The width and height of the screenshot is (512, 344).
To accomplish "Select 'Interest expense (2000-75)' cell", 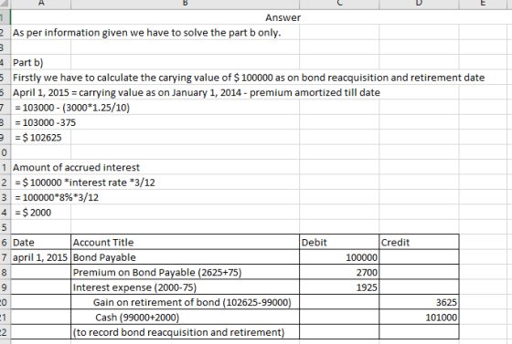I will (x=185, y=287).
